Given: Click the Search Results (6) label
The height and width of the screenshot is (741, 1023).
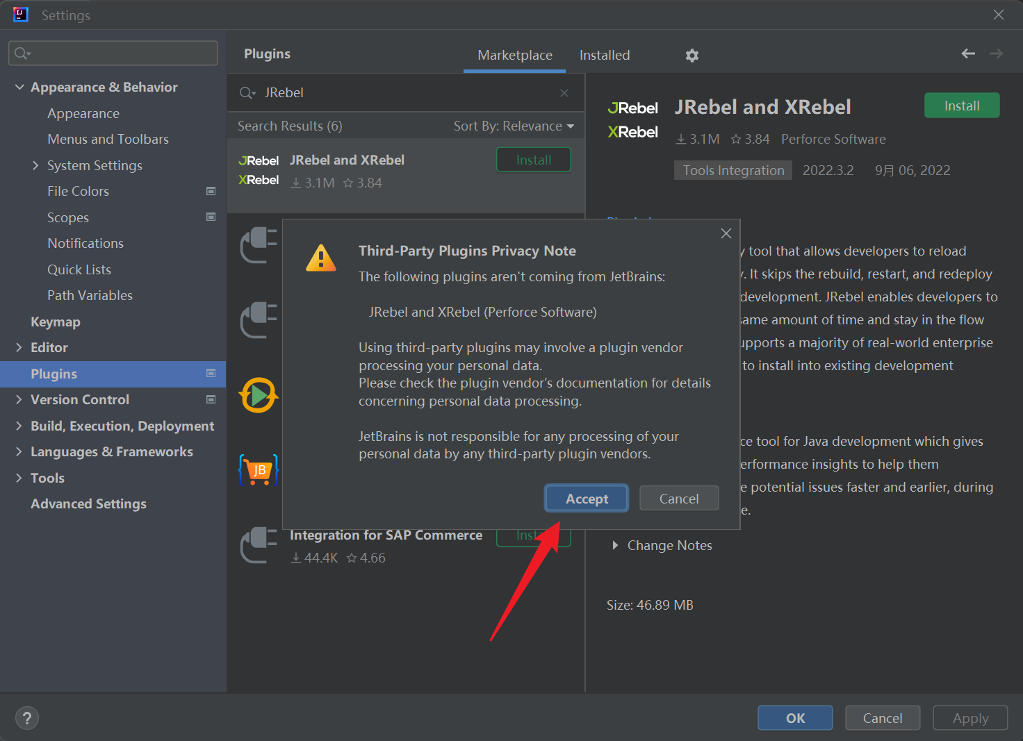Looking at the screenshot, I should coord(290,126).
